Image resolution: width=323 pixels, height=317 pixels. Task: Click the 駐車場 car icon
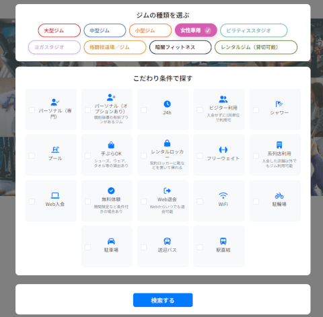tap(111, 242)
